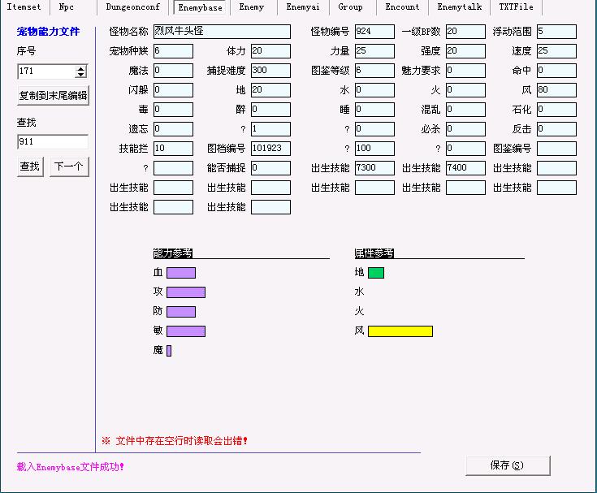Save changes with the 保存(S) button
Image resolution: width=597 pixels, height=493 pixels.
tap(508, 465)
